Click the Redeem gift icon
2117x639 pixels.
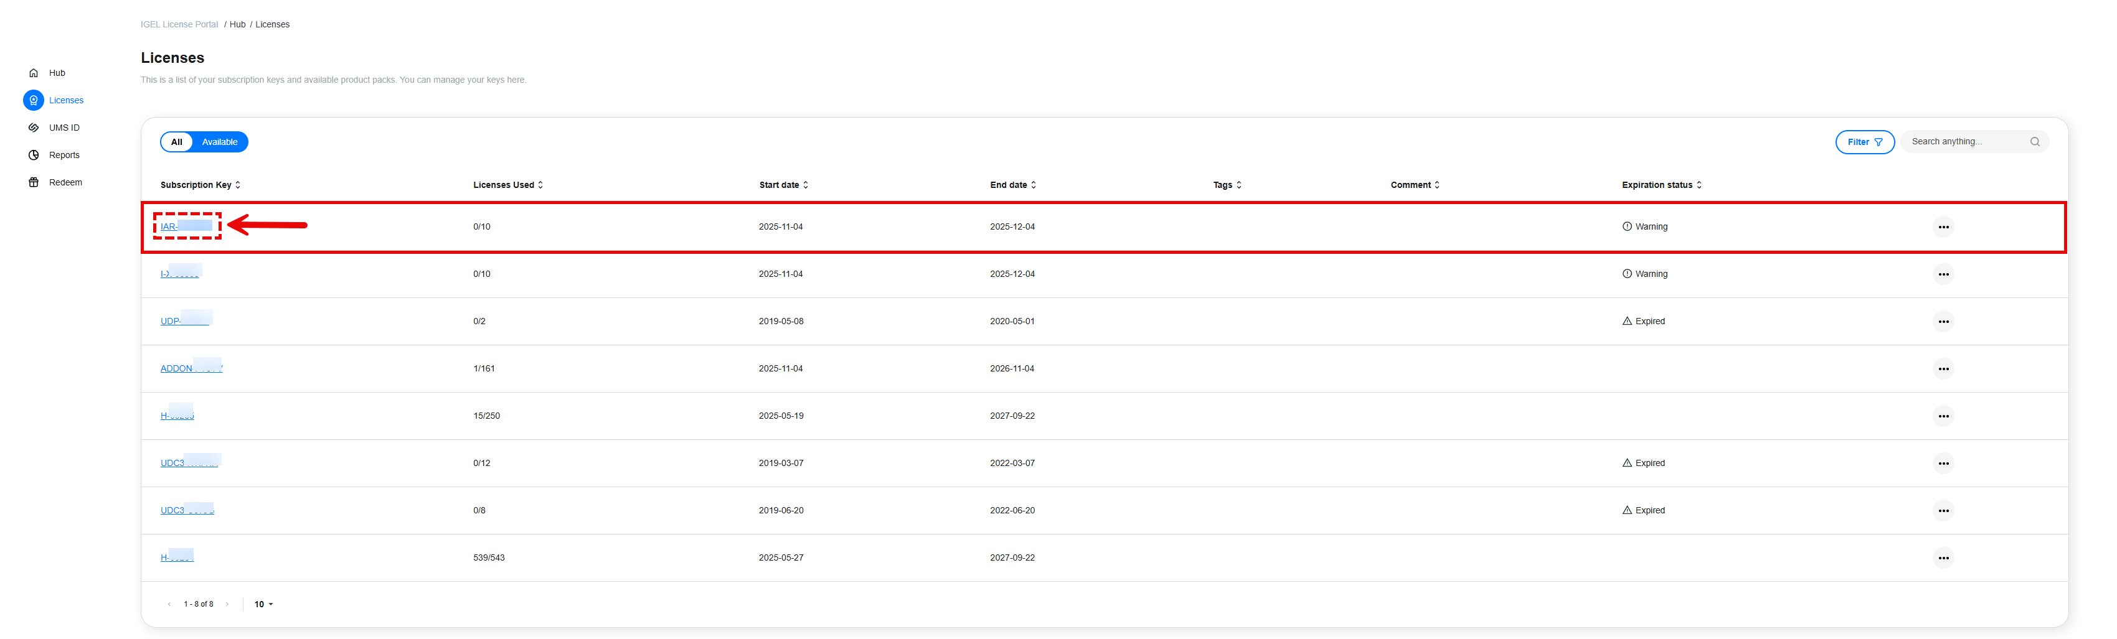(34, 182)
